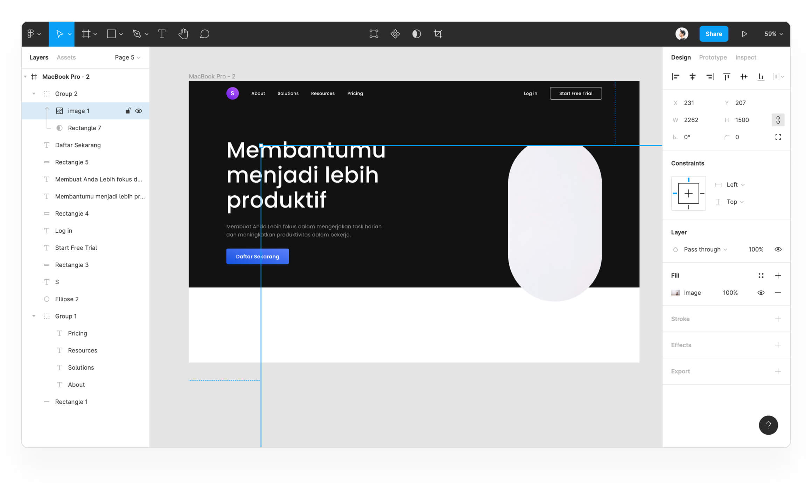Open the Page 5 dropdown

tap(127, 57)
